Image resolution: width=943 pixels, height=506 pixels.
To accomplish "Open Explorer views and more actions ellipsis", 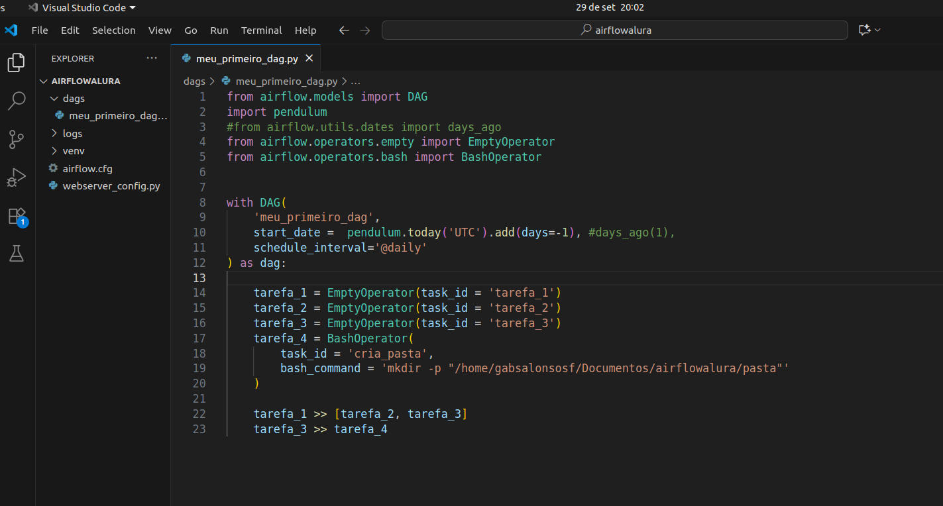I will pyautogui.click(x=152, y=58).
